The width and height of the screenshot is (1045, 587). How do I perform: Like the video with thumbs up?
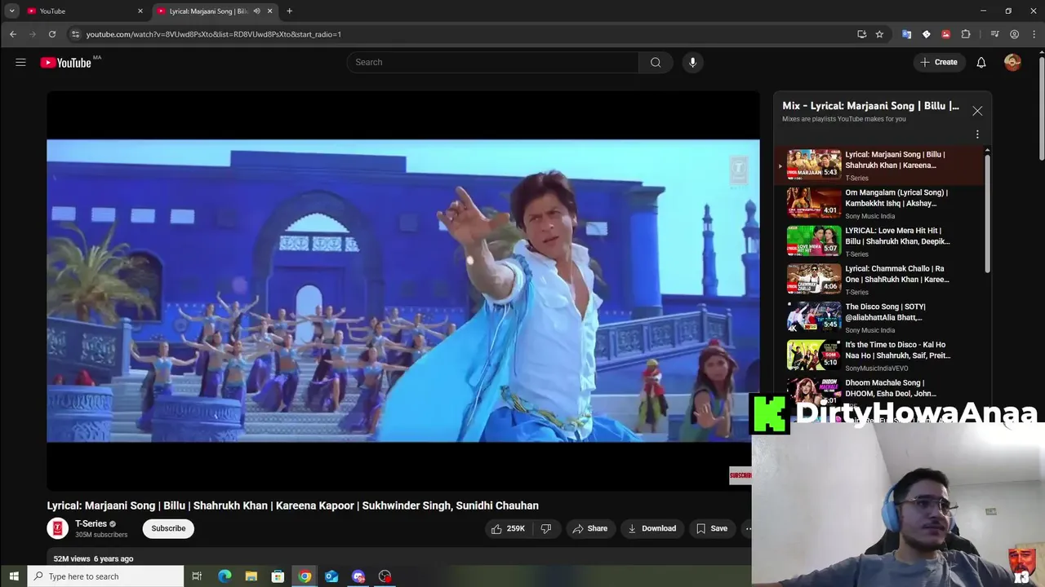507,528
